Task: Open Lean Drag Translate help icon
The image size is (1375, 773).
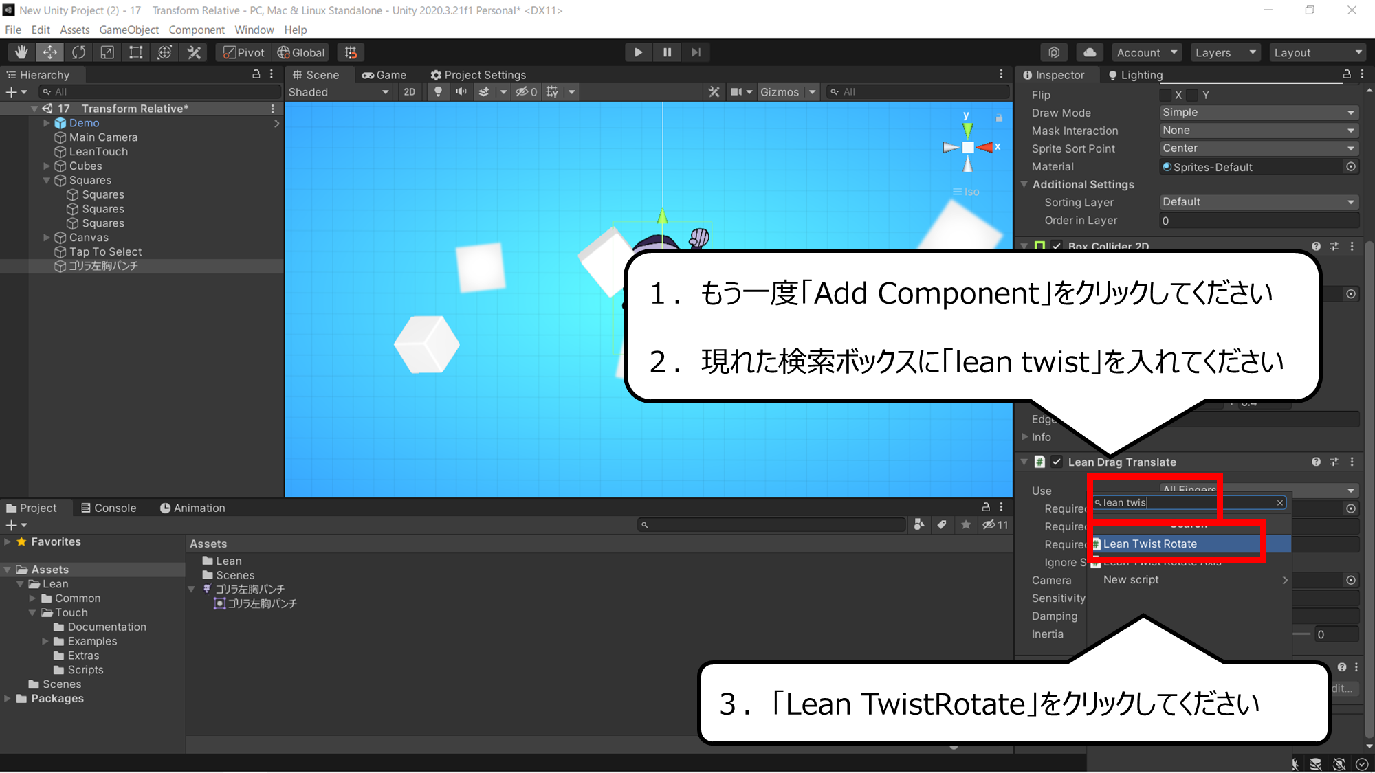Action: (x=1316, y=462)
